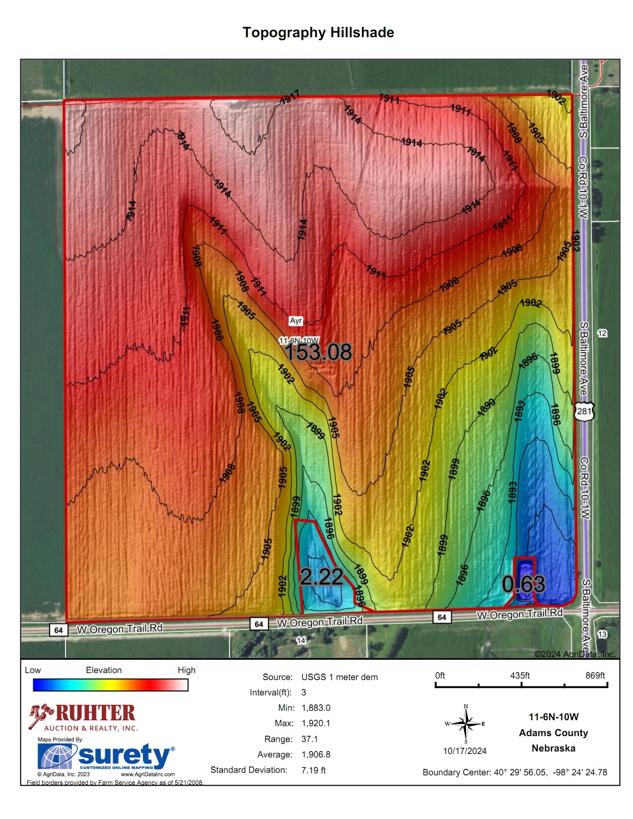Image resolution: width=633 pixels, height=819 pixels.
Task: Click the 435ft scale bar label
Action: [520, 676]
